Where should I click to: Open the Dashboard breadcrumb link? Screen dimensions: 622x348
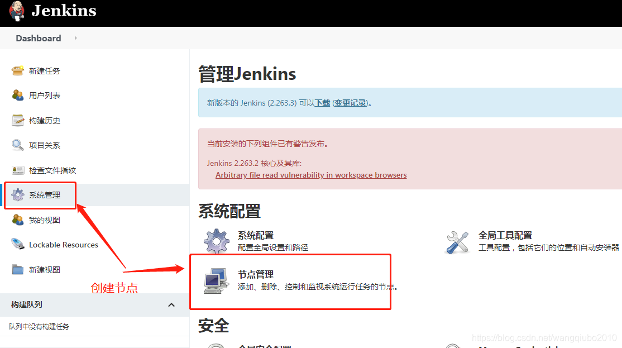(39, 38)
